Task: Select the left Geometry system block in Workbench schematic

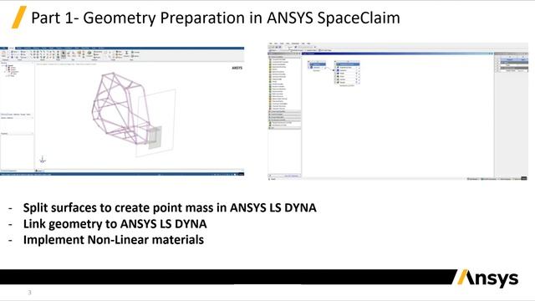Action: (x=317, y=65)
